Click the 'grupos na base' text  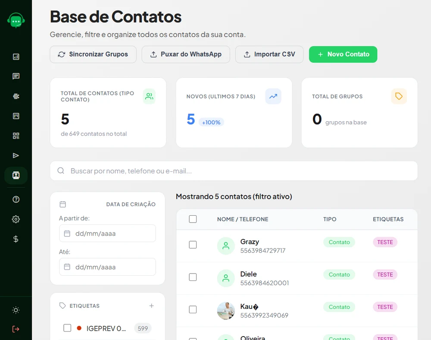coord(346,123)
